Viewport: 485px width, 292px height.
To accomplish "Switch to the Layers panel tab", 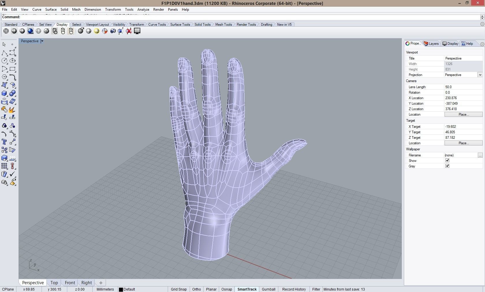I will [x=431, y=44].
